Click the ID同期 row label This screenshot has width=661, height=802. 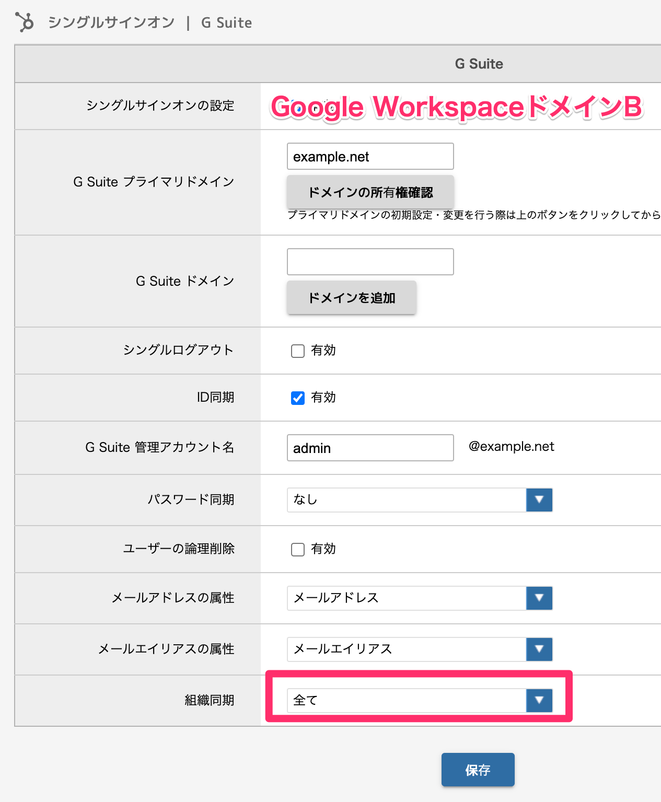215,398
